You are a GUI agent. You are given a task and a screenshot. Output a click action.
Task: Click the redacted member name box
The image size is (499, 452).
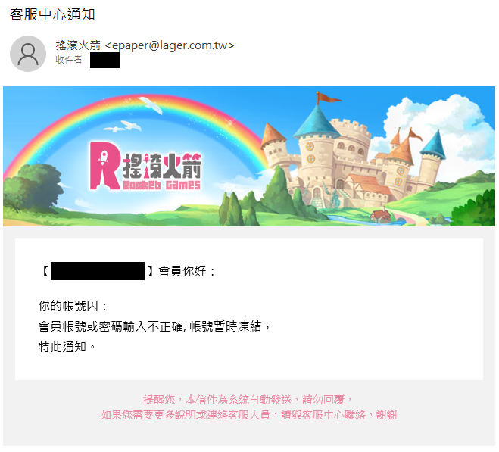coord(98,271)
